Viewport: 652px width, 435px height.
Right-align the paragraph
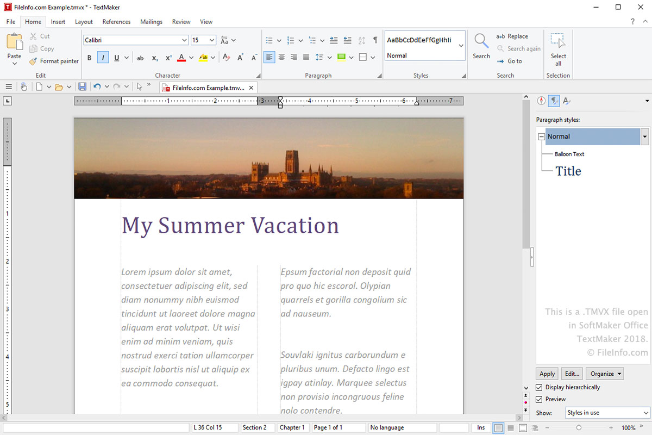click(294, 57)
